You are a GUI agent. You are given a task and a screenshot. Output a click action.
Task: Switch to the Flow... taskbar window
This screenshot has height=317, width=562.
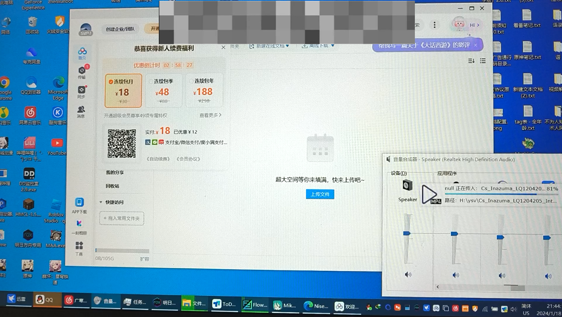(255, 305)
